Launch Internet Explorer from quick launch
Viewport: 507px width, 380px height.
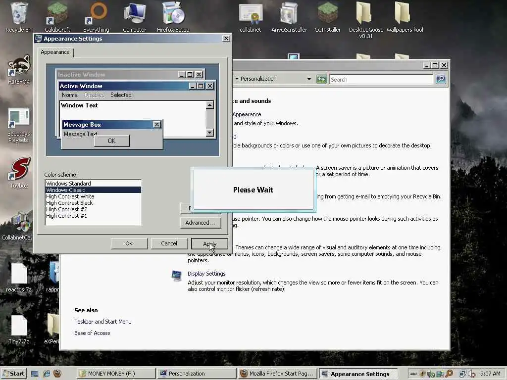click(x=46, y=374)
